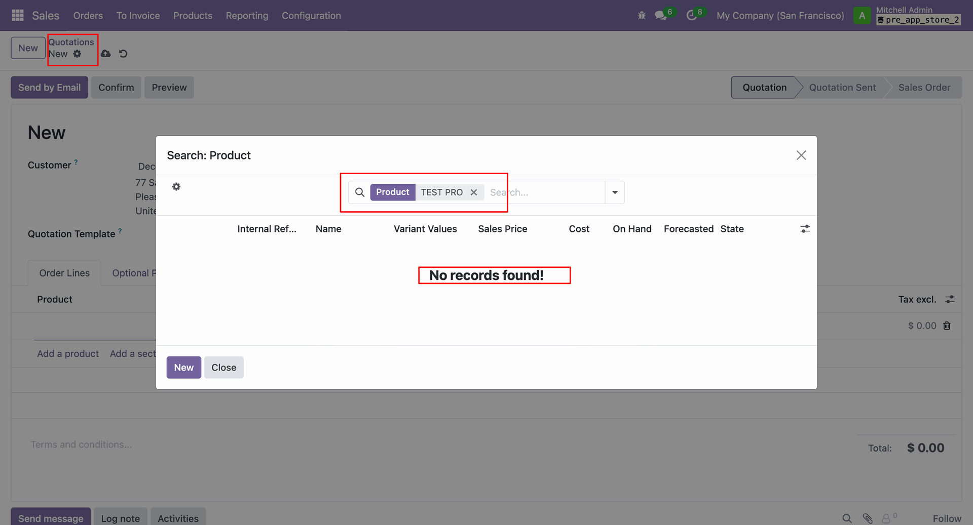Open the conversations messages icon

(661, 16)
